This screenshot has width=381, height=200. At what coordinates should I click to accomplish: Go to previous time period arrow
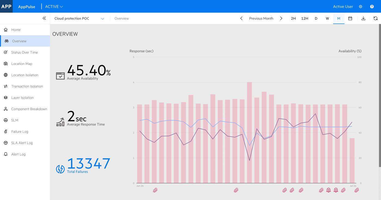(241, 18)
